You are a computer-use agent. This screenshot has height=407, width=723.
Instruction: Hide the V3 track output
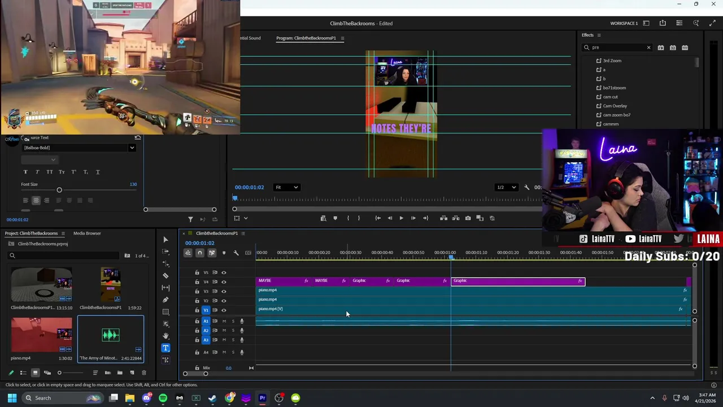[224, 291]
